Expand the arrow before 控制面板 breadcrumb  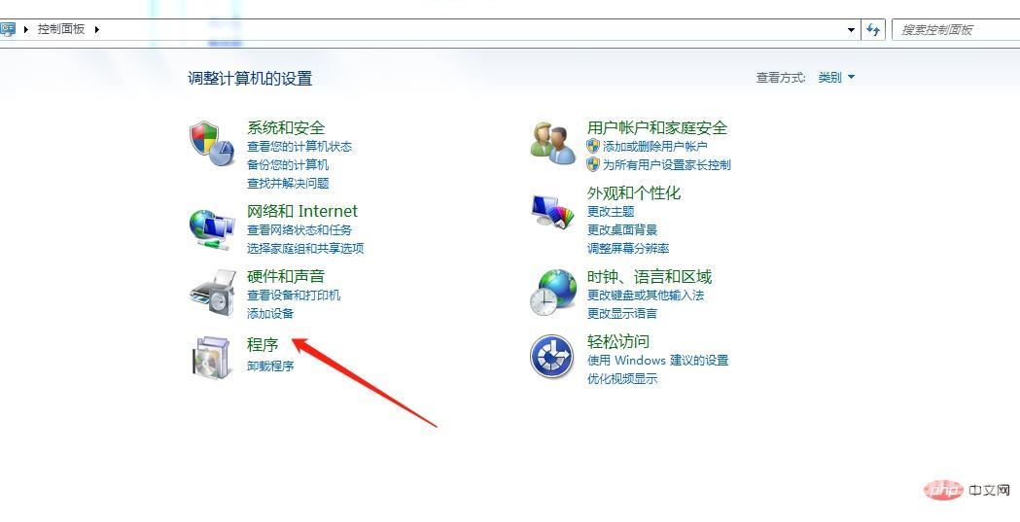point(26,29)
